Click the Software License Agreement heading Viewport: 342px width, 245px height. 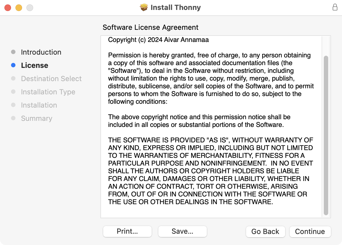tap(150, 27)
